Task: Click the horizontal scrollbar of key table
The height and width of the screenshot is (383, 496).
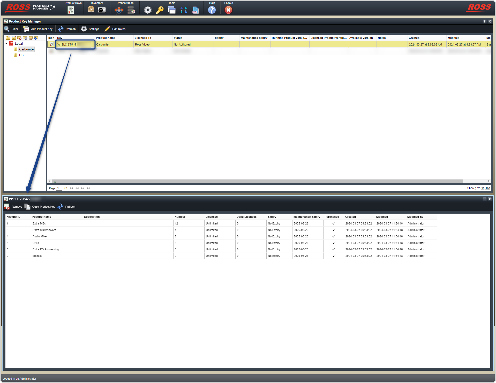Action: tap(257, 181)
